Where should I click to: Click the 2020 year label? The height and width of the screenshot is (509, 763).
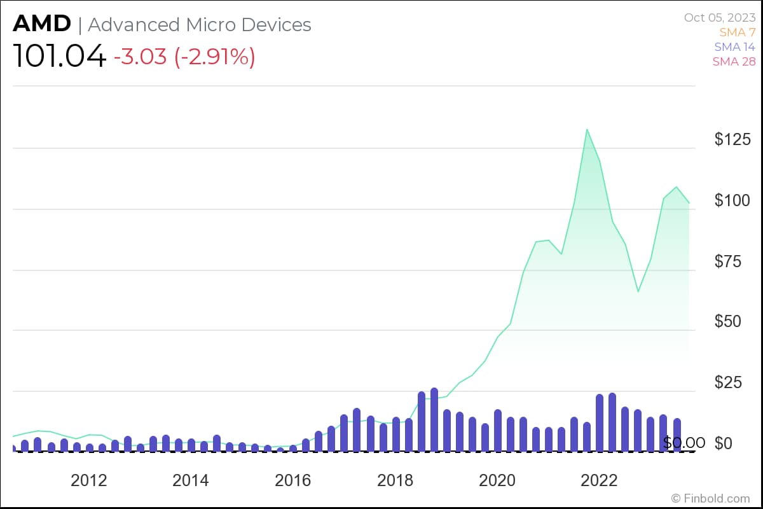point(497,480)
